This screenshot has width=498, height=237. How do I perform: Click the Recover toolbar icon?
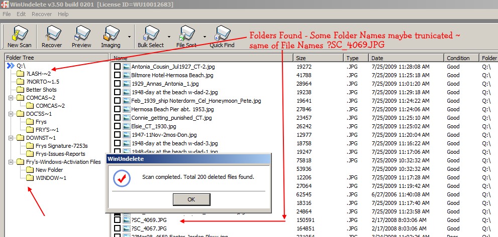pyautogui.click(x=52, y=36)
